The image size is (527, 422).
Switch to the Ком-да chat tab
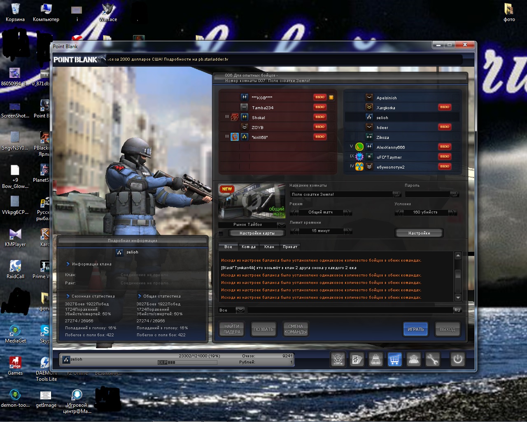pos(249,246)
